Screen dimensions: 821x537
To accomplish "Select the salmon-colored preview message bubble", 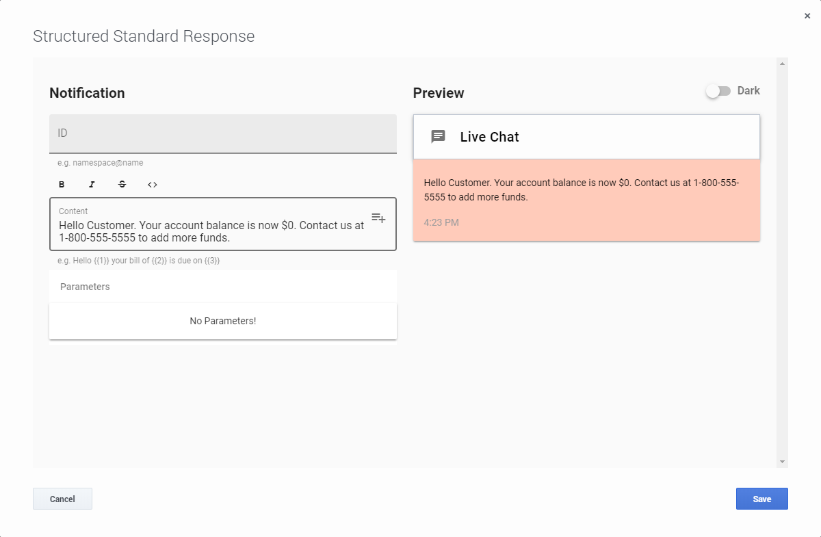I will click(x=586, y=200).
